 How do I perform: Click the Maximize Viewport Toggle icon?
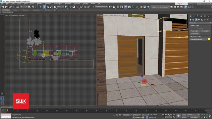210,117
